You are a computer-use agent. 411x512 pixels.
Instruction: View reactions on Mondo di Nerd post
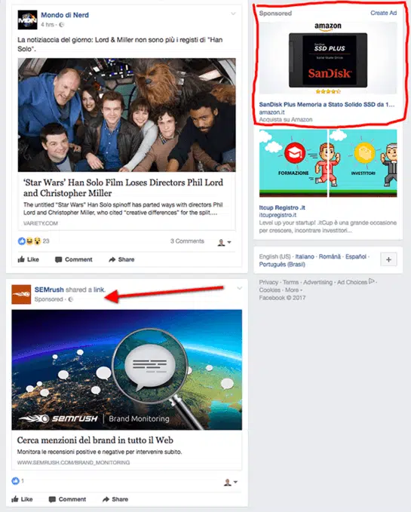33,241
